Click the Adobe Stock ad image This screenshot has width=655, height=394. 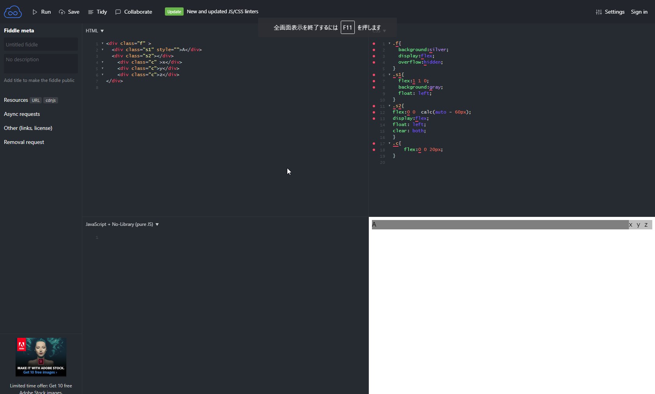[x=41, y=357]
